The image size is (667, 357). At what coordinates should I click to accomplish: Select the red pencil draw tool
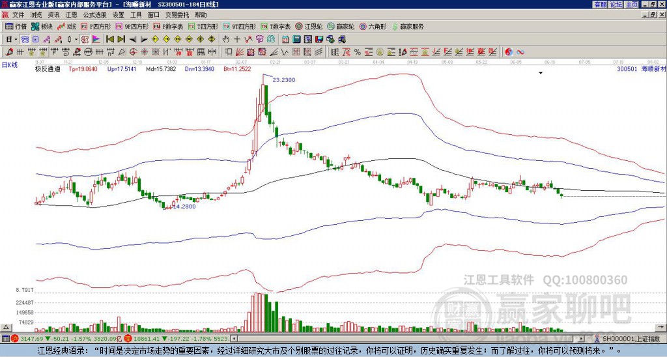point(8,52)
